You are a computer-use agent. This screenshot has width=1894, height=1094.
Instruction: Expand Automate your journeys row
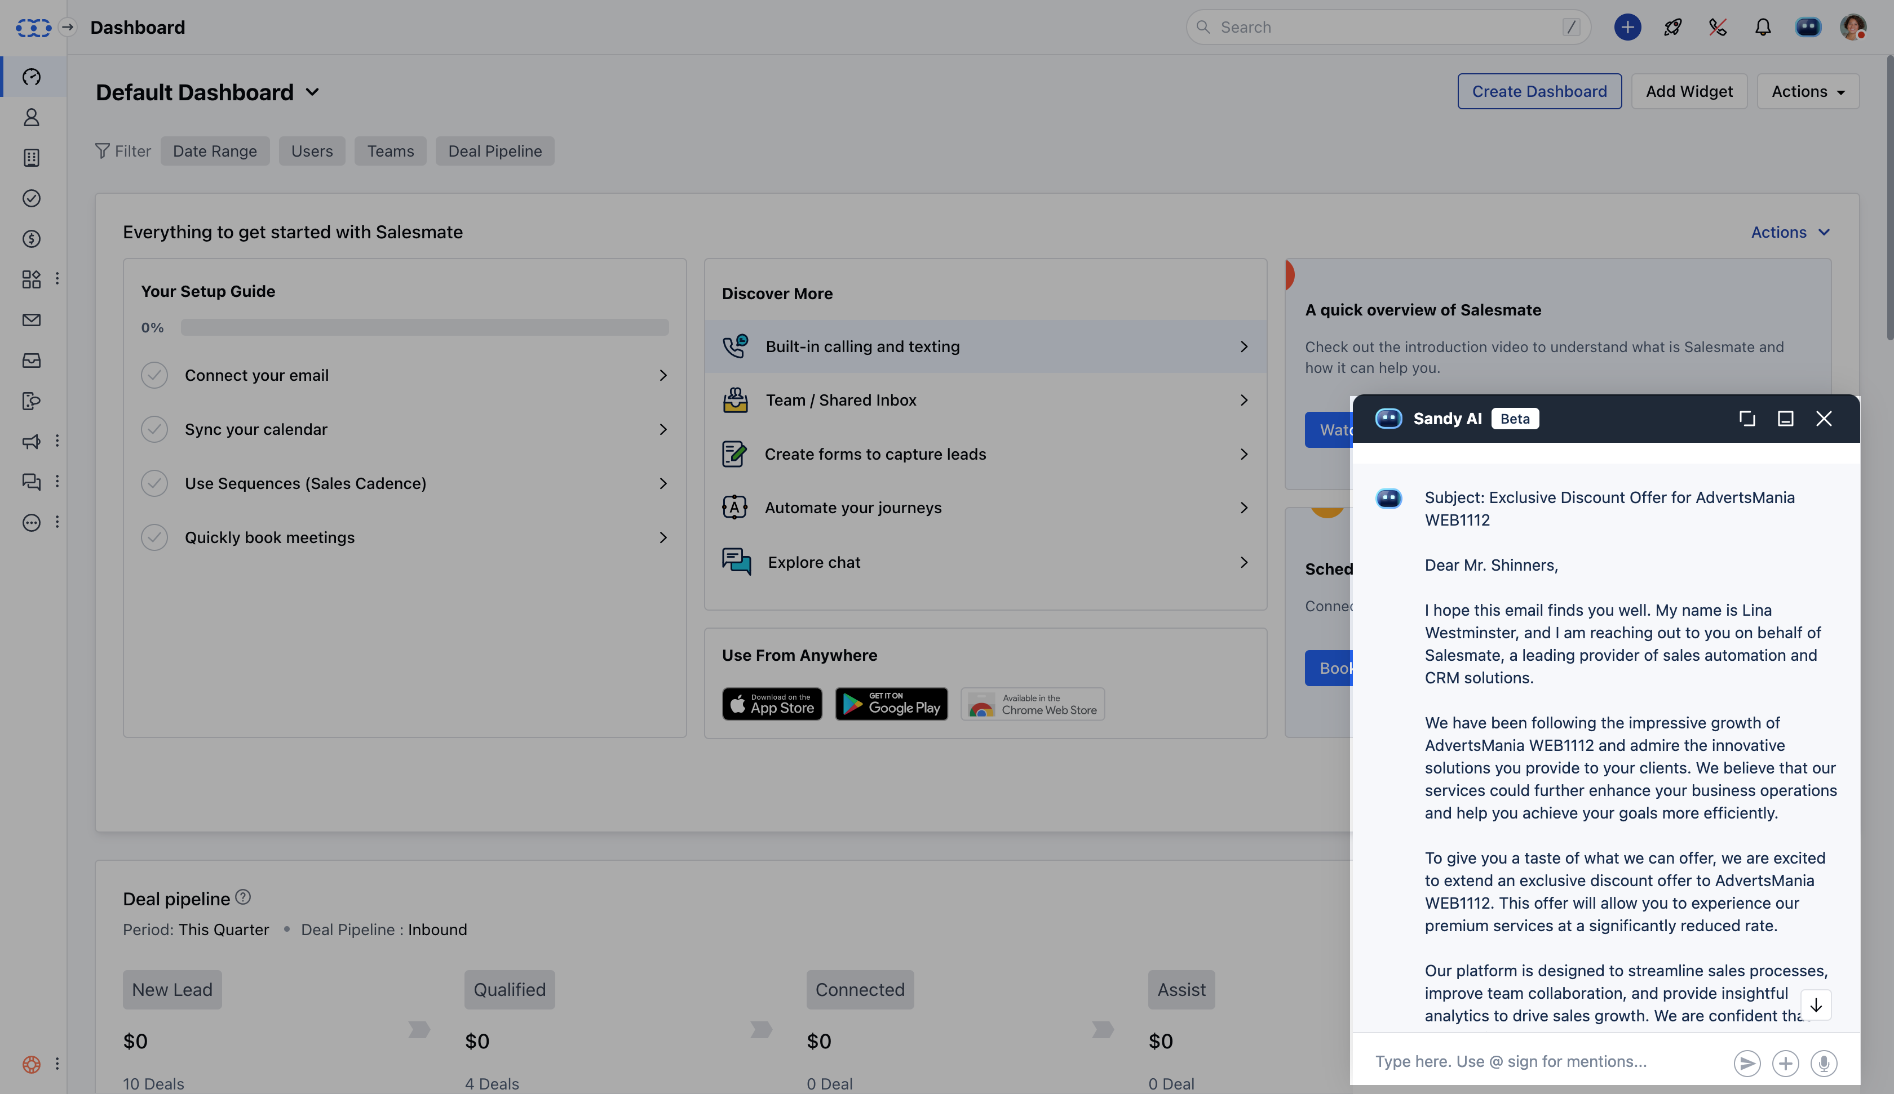985,508
